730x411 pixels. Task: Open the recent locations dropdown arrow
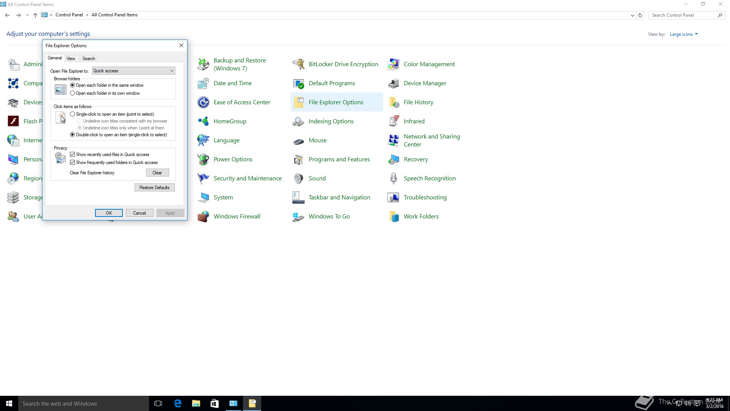[27, 15]
